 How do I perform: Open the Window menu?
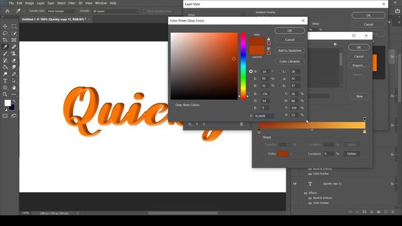[100, 3]
